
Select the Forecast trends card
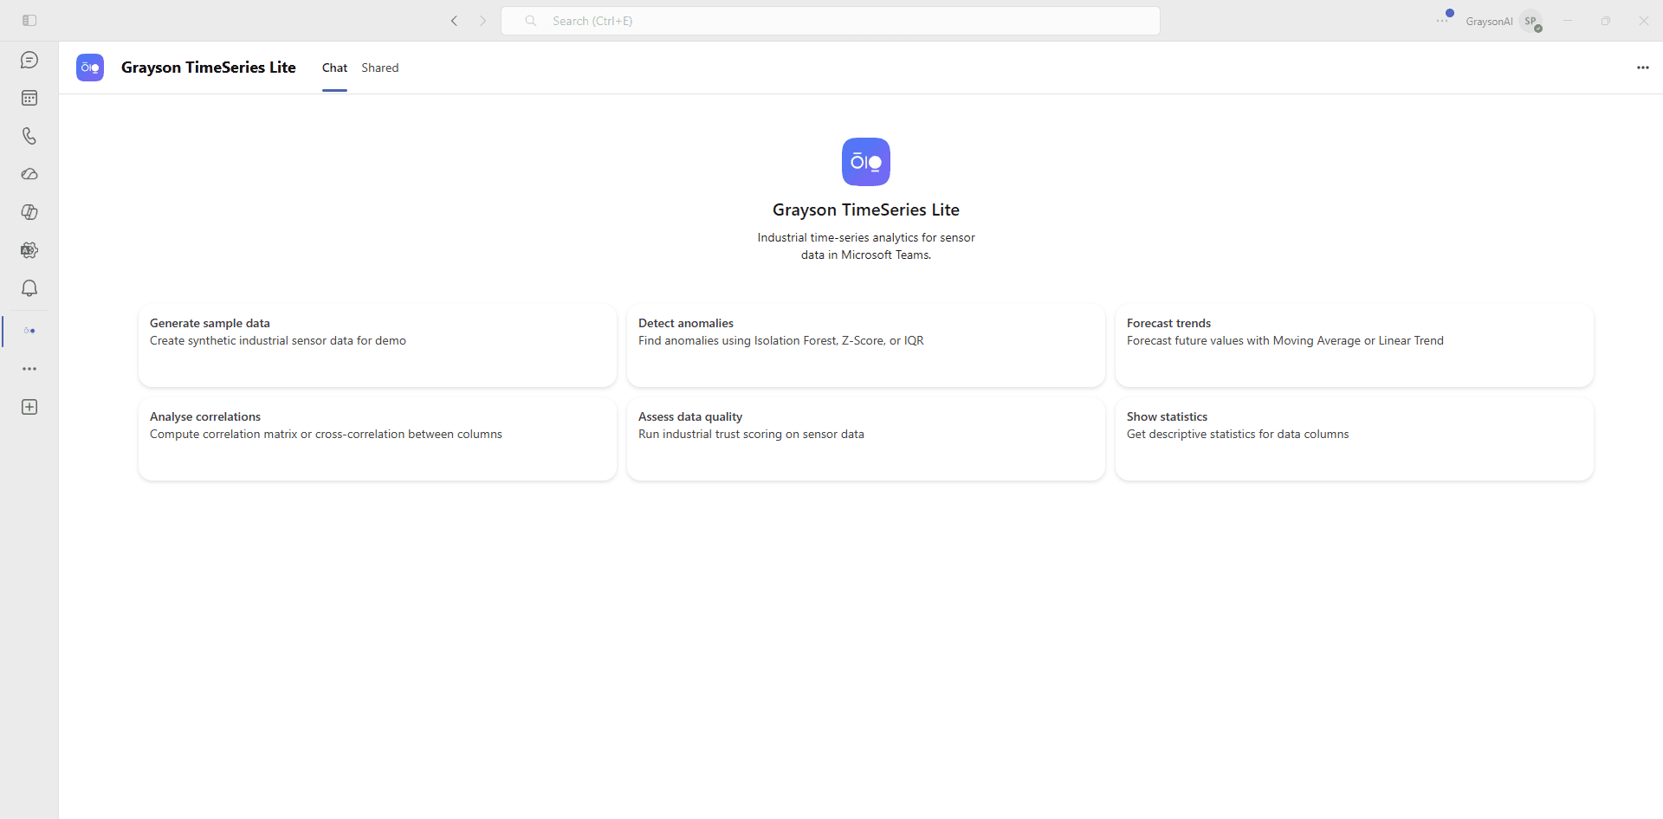tap(1355, 345)
